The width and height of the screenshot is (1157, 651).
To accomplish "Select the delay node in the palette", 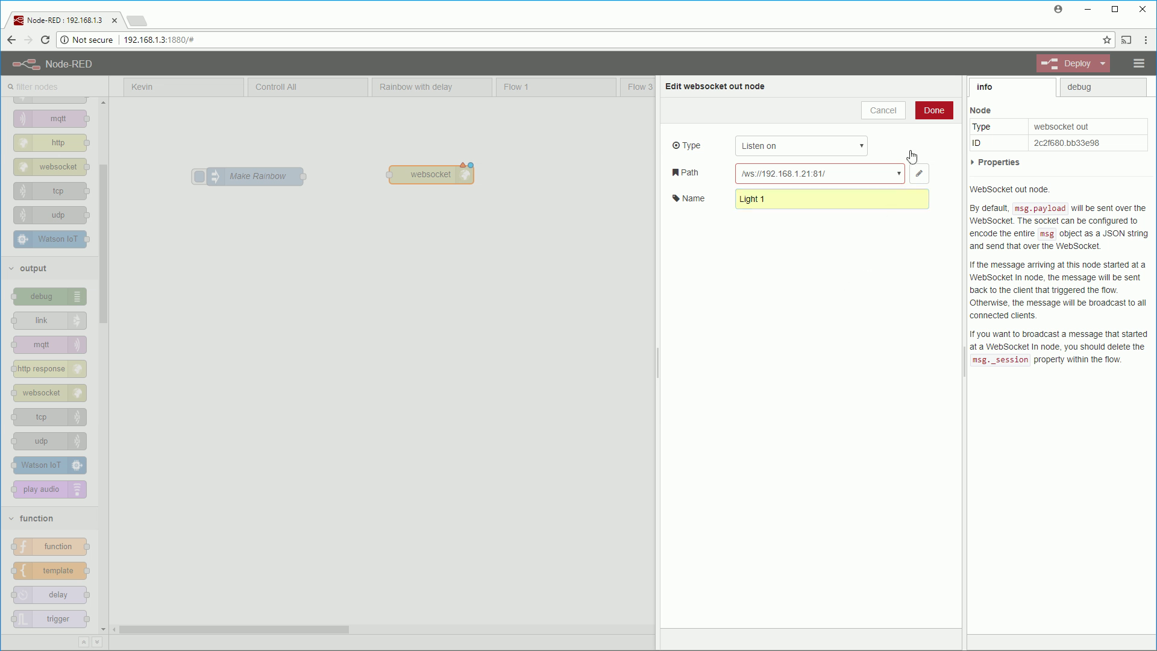I will coord(51,595).
